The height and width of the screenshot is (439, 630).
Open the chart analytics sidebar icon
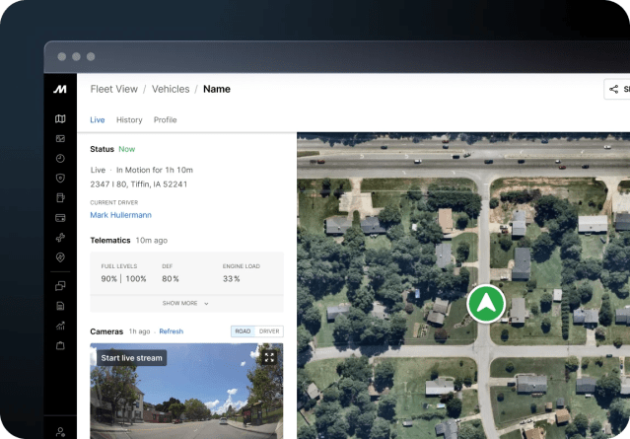pos(60,326)
